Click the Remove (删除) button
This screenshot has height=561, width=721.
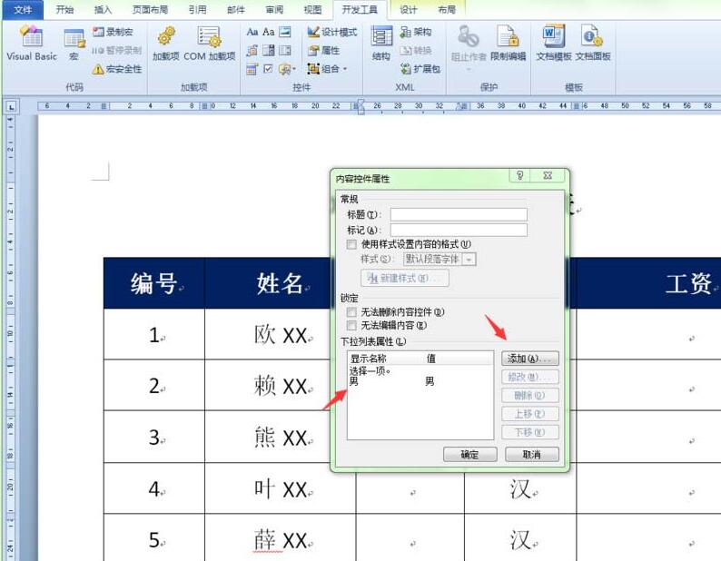(529, 396)
